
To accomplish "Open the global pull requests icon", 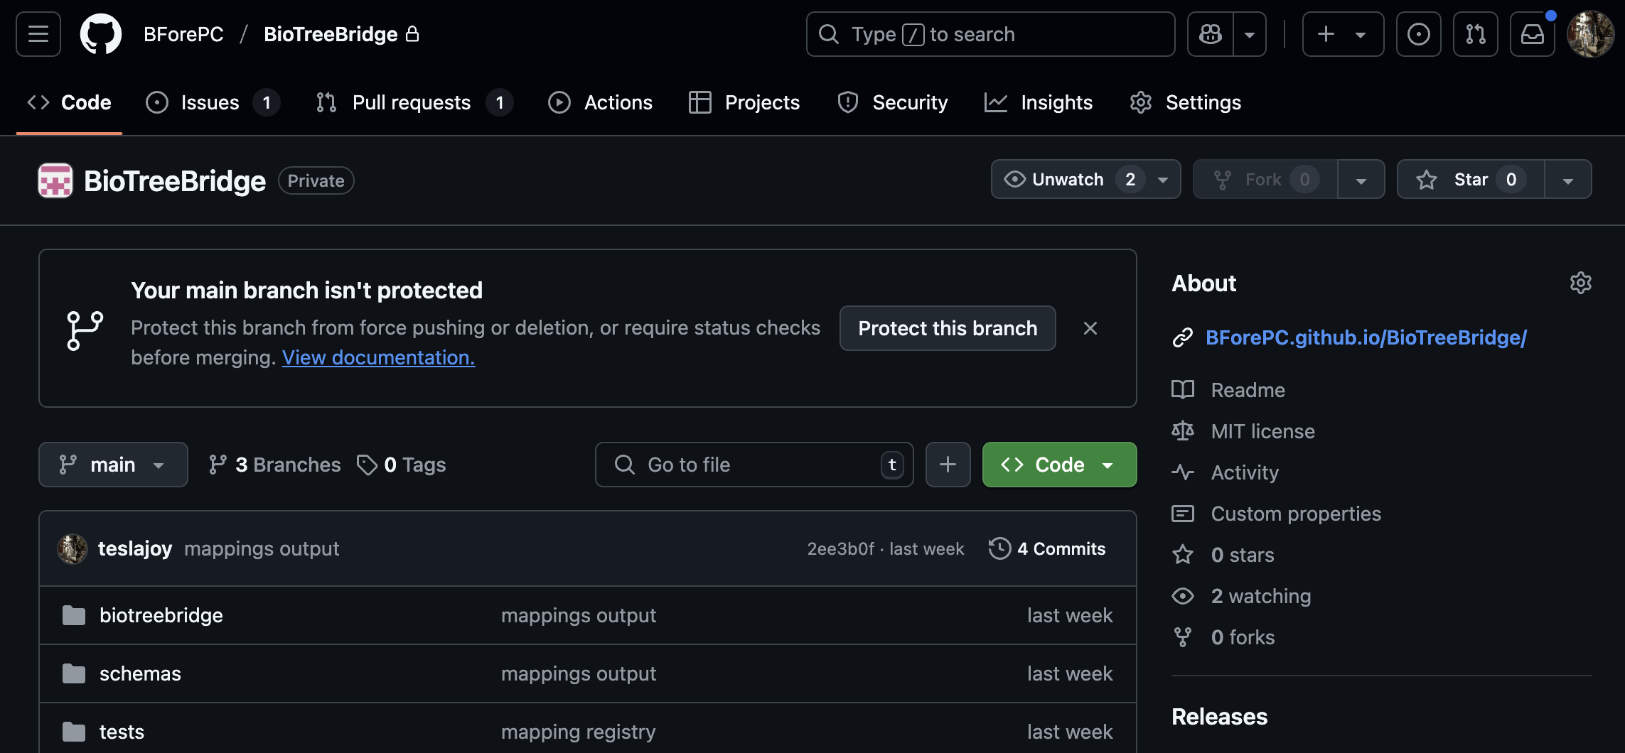I will point(1476,34).
